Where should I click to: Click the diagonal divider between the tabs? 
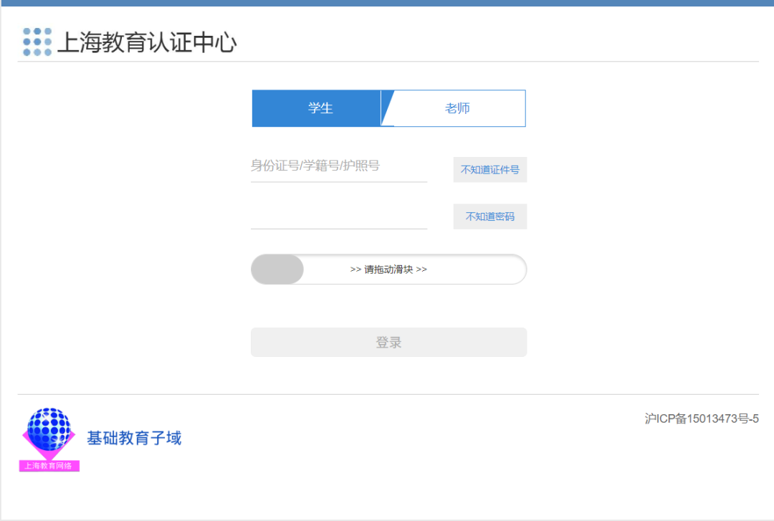click(388, 108)
